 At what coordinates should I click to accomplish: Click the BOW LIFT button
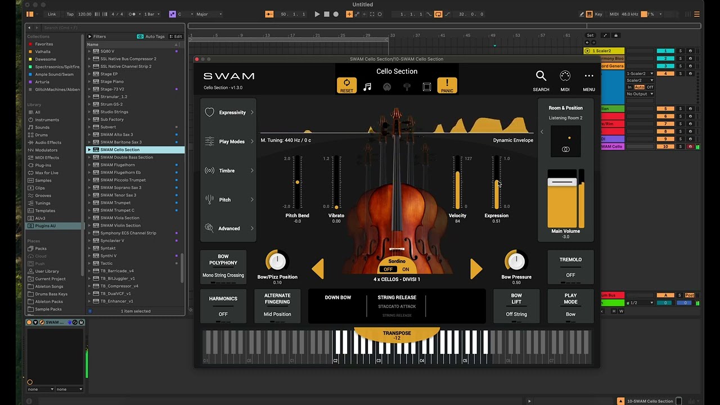point(516,306)
